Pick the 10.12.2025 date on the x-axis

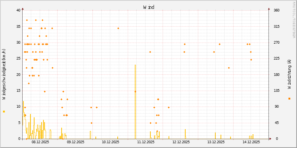coord(111,142)
